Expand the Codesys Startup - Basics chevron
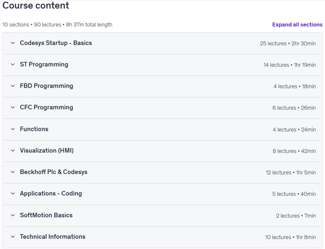Viewport: 325px width, 249px height. click(x=13, y=43)
